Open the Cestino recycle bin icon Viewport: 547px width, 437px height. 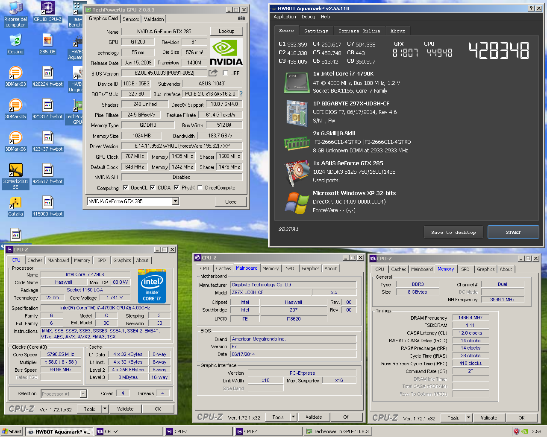(x=15, y=44)
